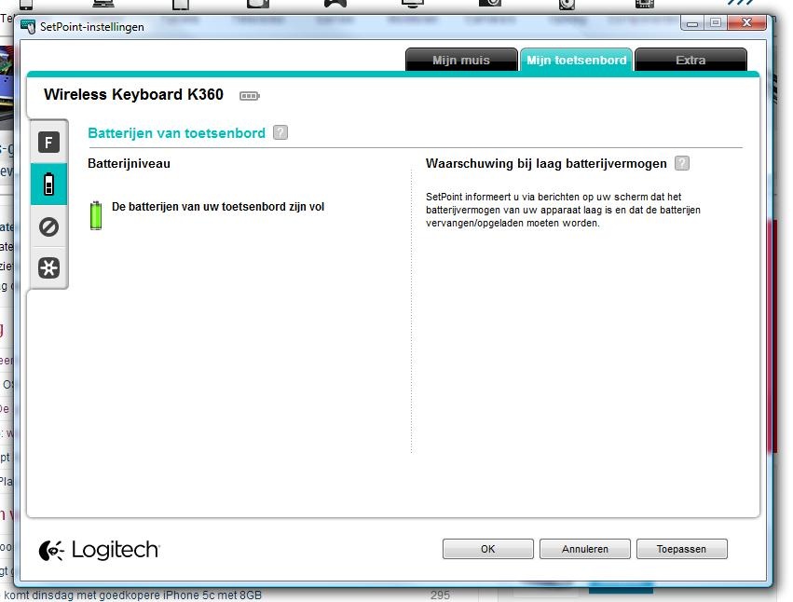
Task: Click the Annuleren button
Action: click(x=585, y=549)
